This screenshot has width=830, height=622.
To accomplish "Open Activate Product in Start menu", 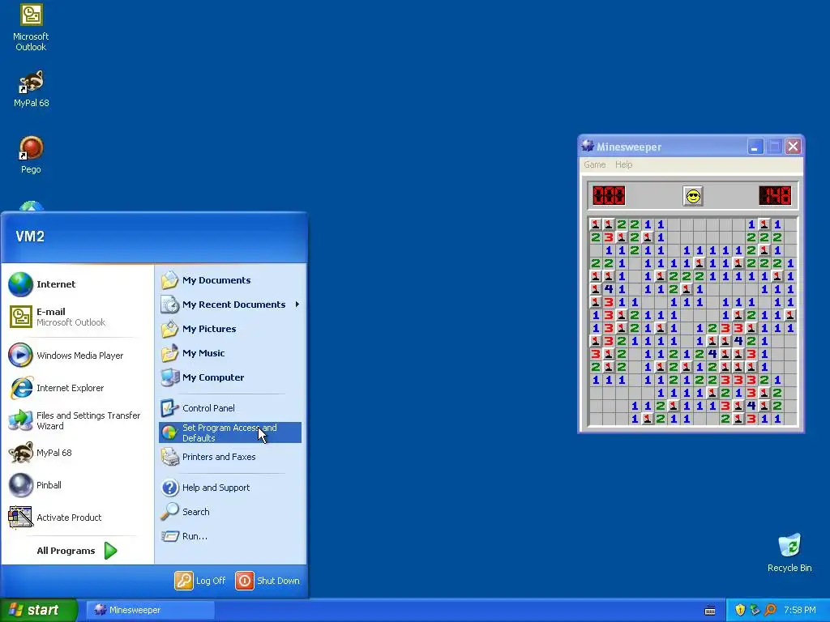I will pos(77,518).
